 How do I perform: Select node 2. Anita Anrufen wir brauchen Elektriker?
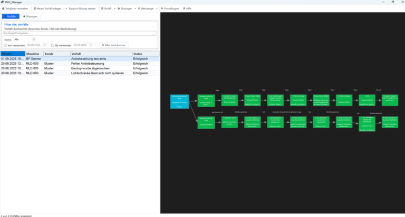253,122
